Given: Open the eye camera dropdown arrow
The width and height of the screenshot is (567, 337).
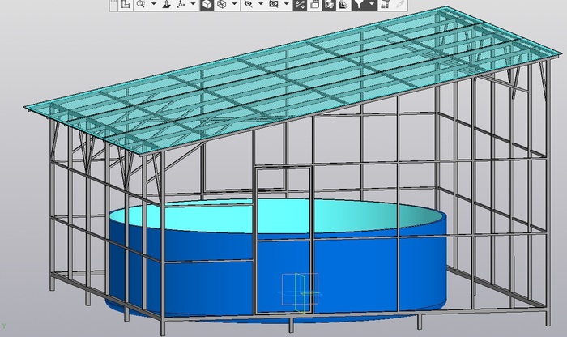Looking at the screenshot, I should 287,4.
